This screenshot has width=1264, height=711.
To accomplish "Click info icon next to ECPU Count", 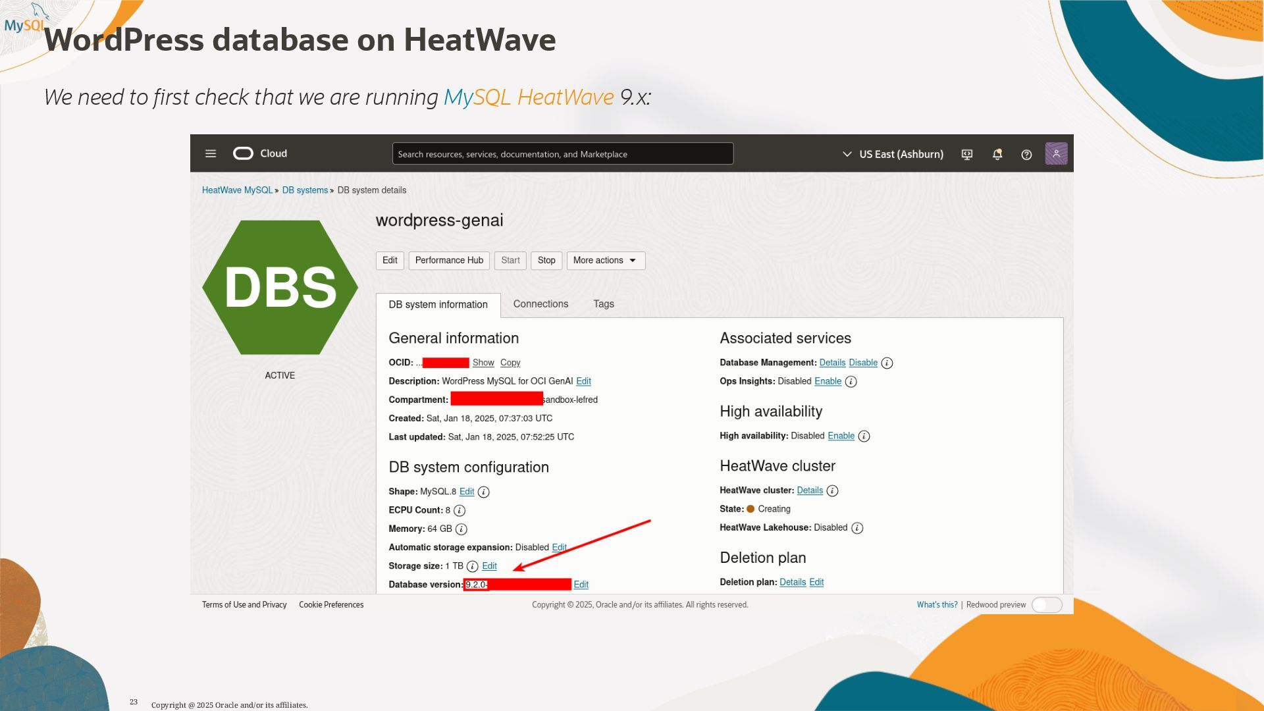I will tap(460, 510).
